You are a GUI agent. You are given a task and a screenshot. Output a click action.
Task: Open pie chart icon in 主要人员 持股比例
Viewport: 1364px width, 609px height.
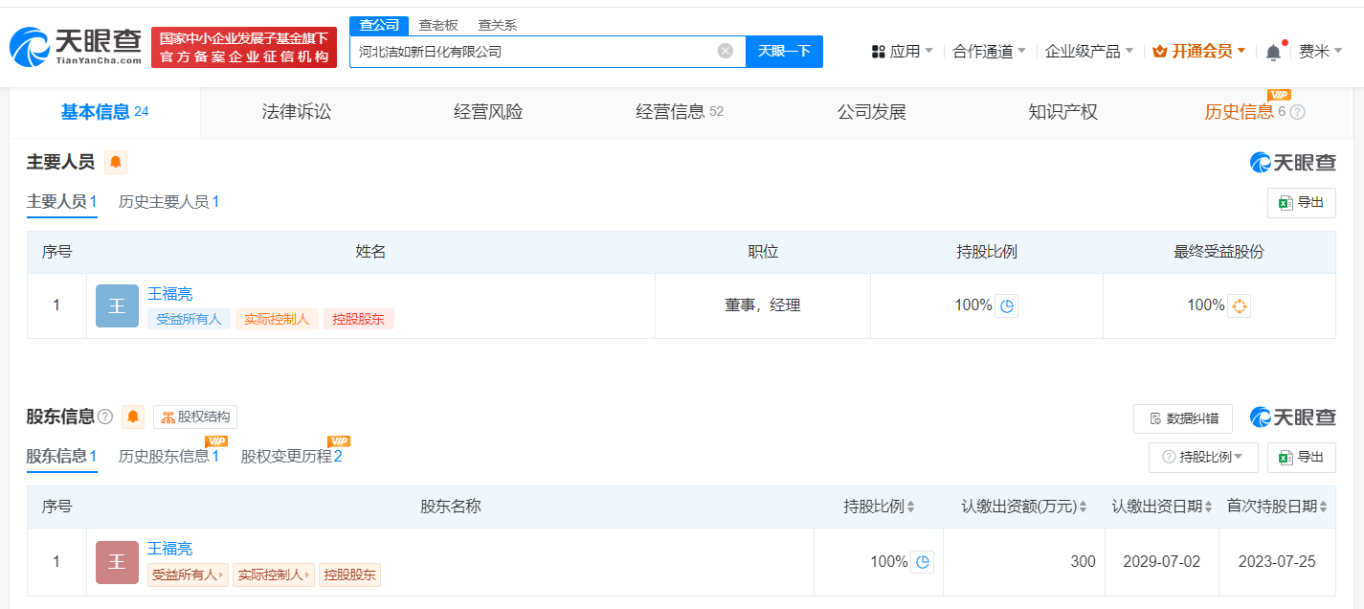click(1006, 306)
